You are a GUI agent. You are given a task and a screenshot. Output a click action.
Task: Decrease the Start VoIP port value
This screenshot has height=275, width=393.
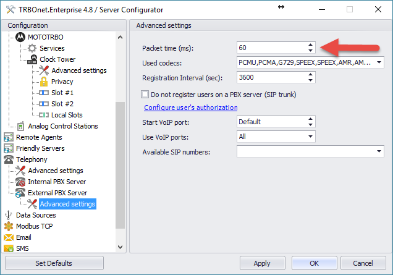pyautogui.click(x=310, y=125)
